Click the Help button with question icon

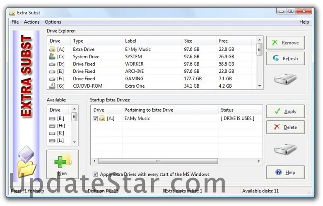pyautogui.click(x=285, y=172)
